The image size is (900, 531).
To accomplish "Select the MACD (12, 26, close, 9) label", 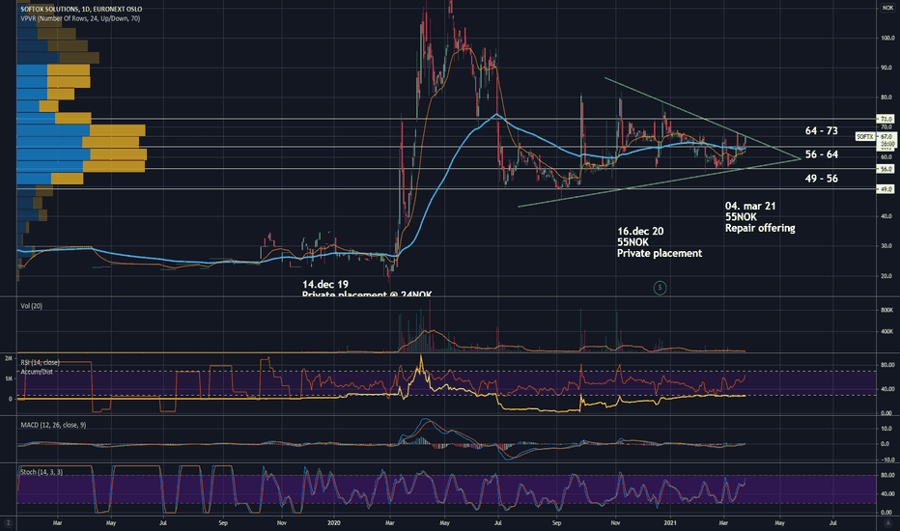I will click(x=53, y=425).
